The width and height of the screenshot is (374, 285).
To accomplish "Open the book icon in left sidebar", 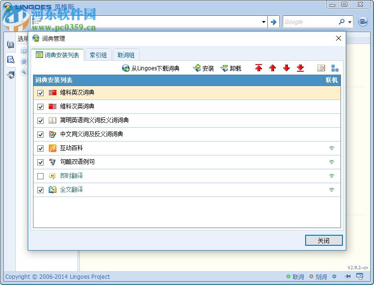I will coord(11,44).
